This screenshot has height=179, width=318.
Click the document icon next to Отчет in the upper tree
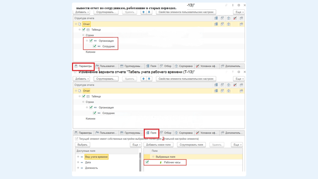click(80, 24)
